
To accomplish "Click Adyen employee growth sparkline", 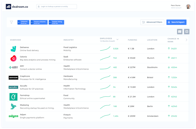I will point(105,116).
